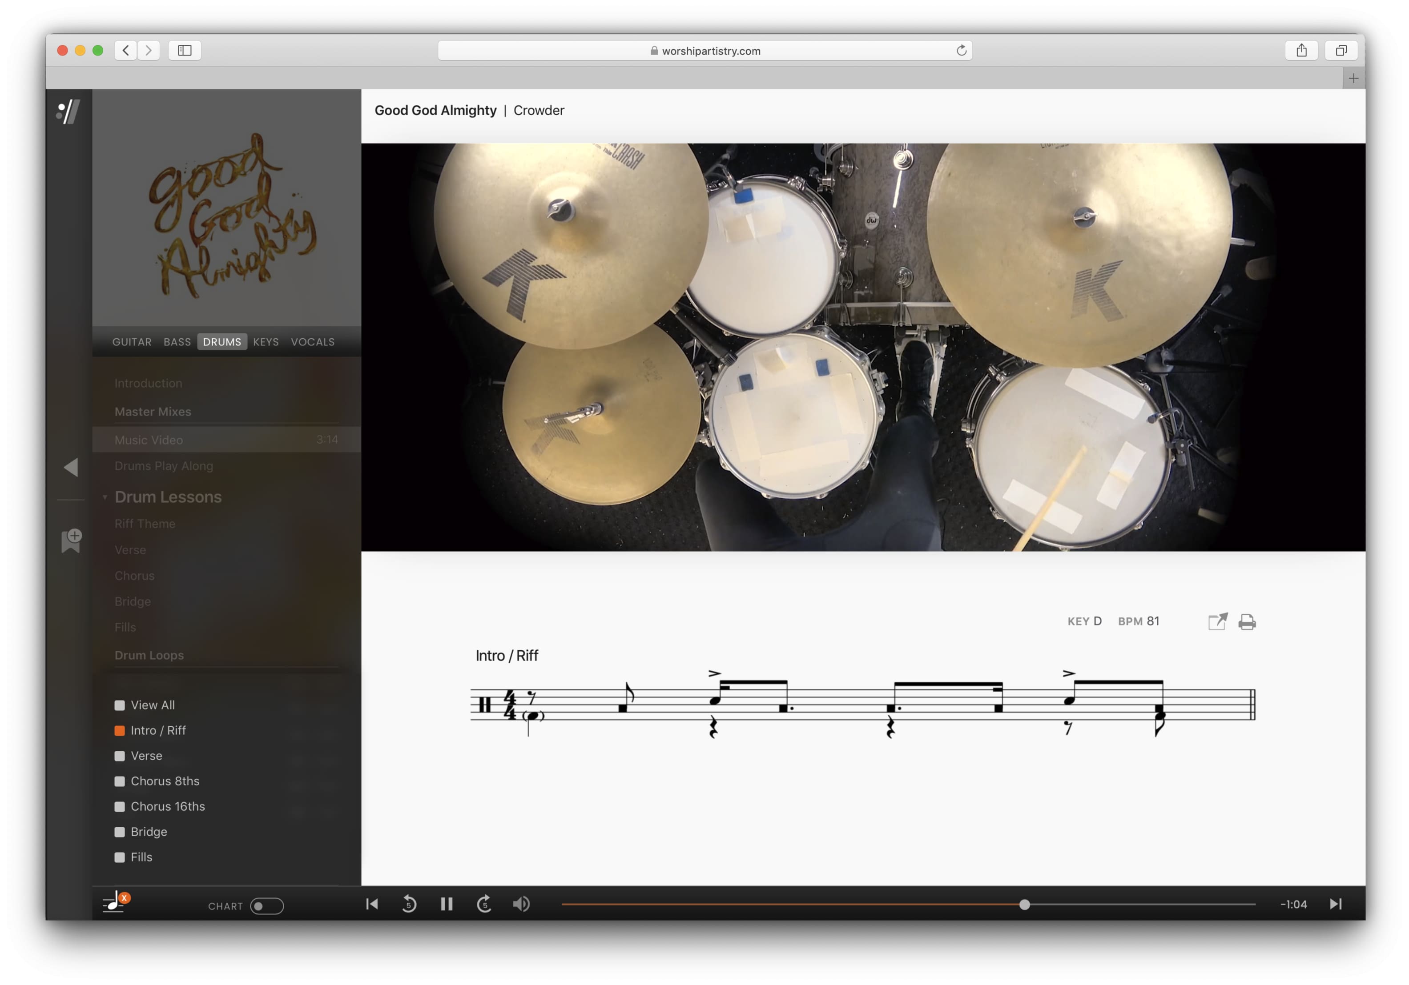Collapse sidebar with the left arrow icon

tap(71, 467)
